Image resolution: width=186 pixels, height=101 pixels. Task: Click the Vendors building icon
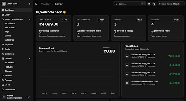[3, 59]
